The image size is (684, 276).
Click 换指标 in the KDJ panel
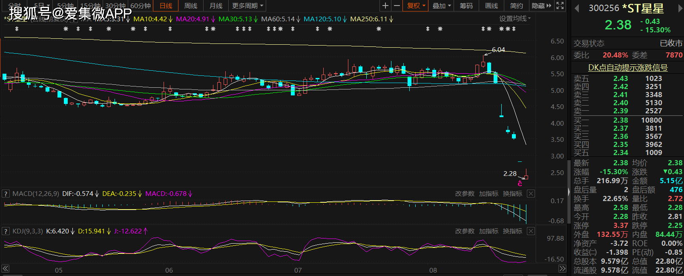point(512,231)
